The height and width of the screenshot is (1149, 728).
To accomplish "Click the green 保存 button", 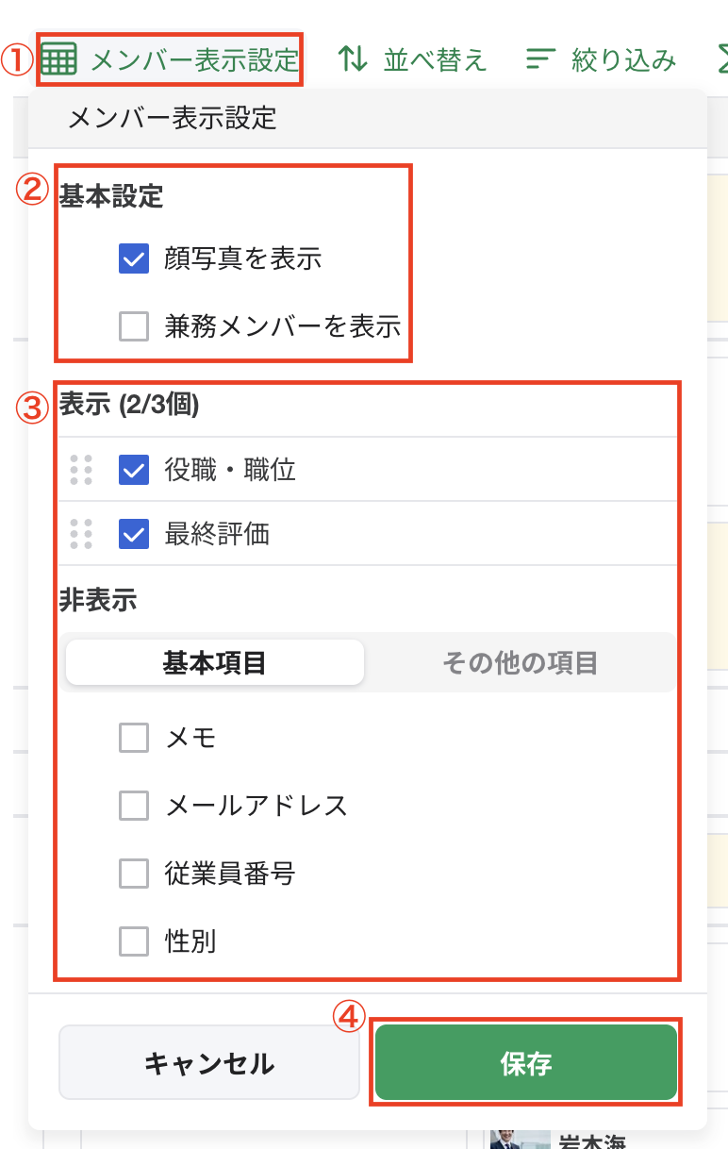I will 526,1063.
